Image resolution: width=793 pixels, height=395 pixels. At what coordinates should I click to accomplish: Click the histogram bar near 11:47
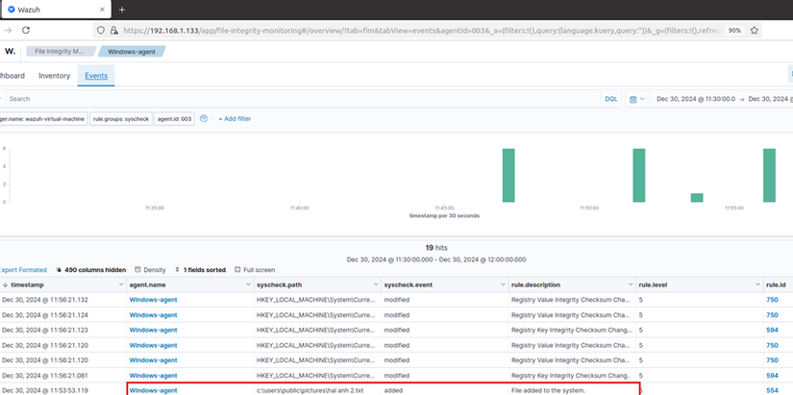pyautogui.click(x=508, y=176)
